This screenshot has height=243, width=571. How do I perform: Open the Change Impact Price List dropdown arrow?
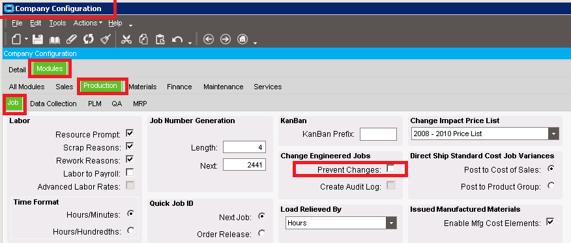point(553,134)
